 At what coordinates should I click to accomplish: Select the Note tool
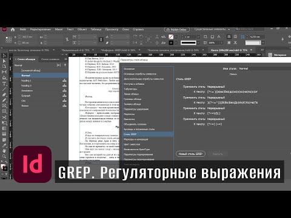(4, 140)
